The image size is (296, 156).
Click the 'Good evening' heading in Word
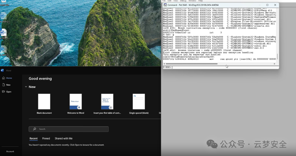pyautogui.click(x=40, y=79)
